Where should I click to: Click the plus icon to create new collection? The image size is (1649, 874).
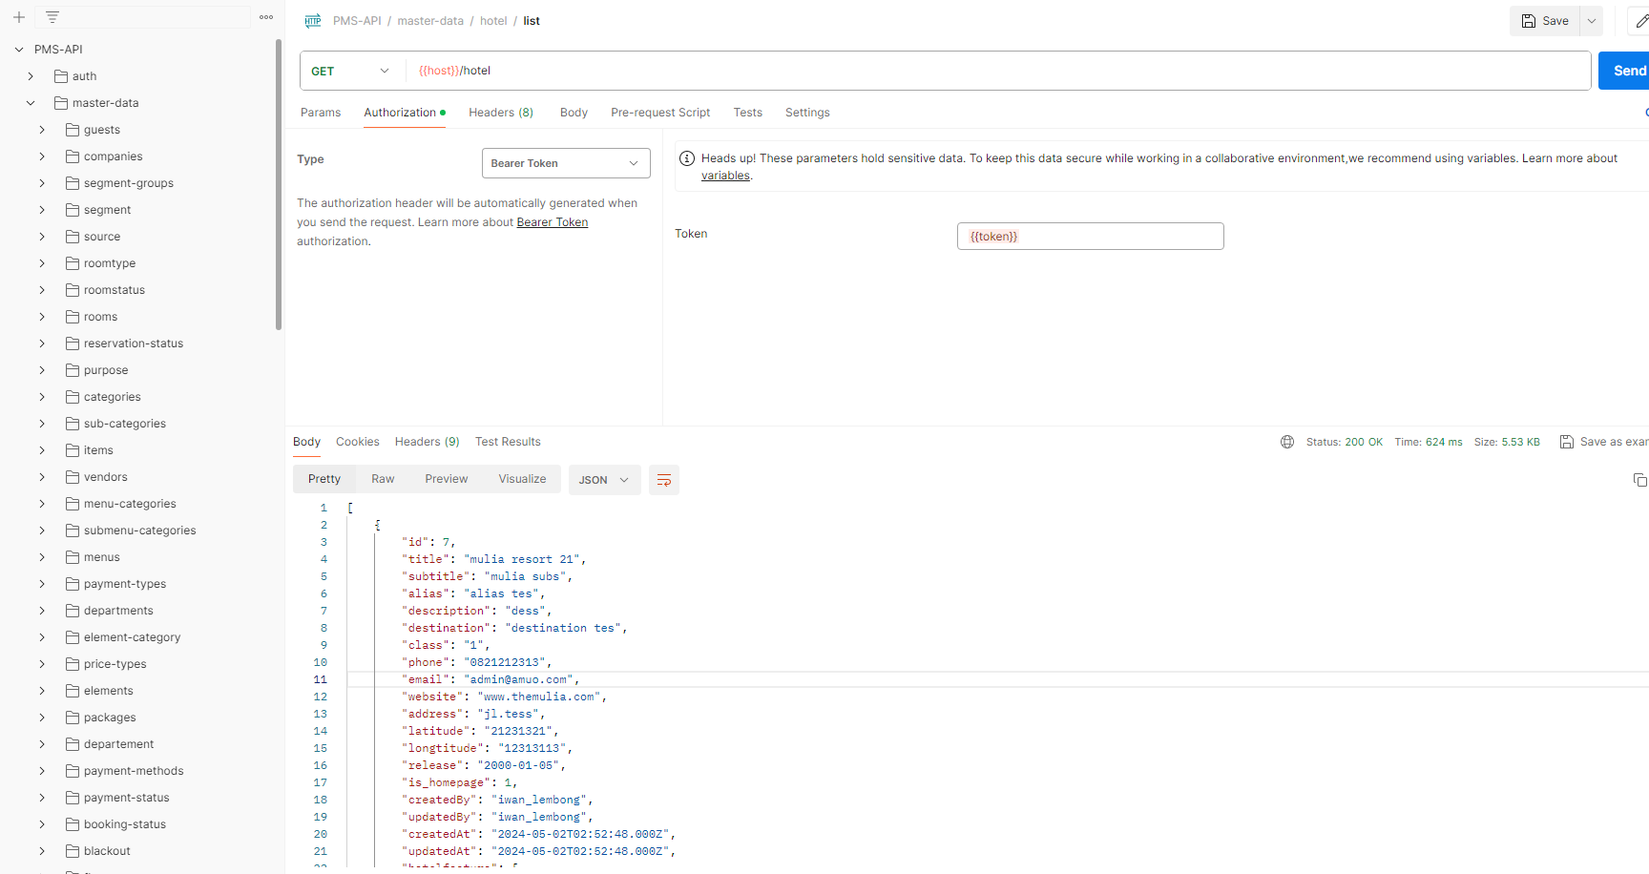point(18,17)
